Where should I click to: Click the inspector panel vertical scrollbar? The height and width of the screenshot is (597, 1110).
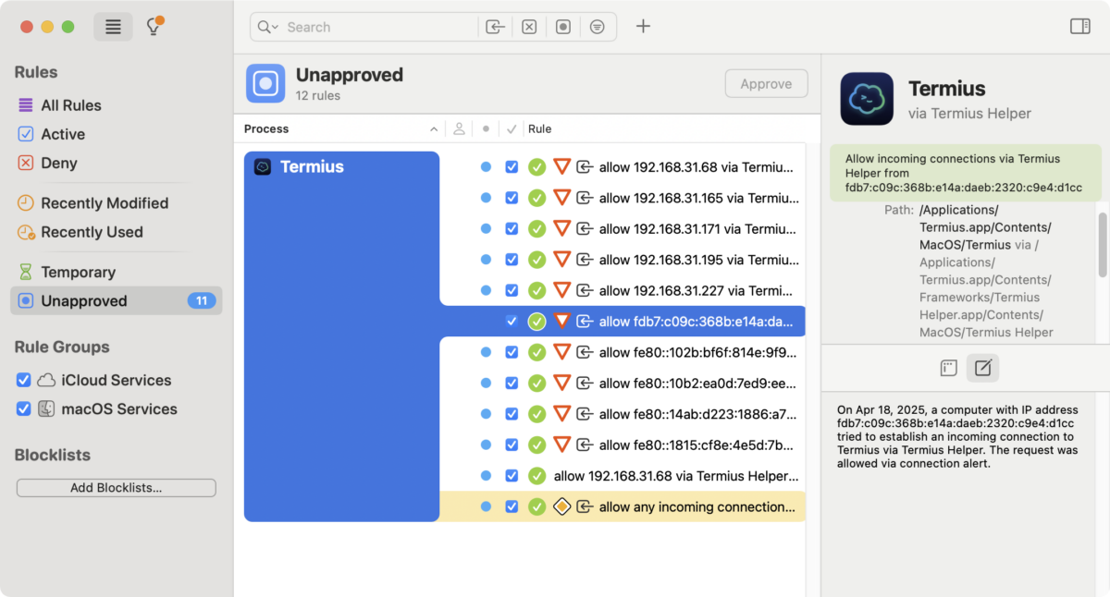1102,245
